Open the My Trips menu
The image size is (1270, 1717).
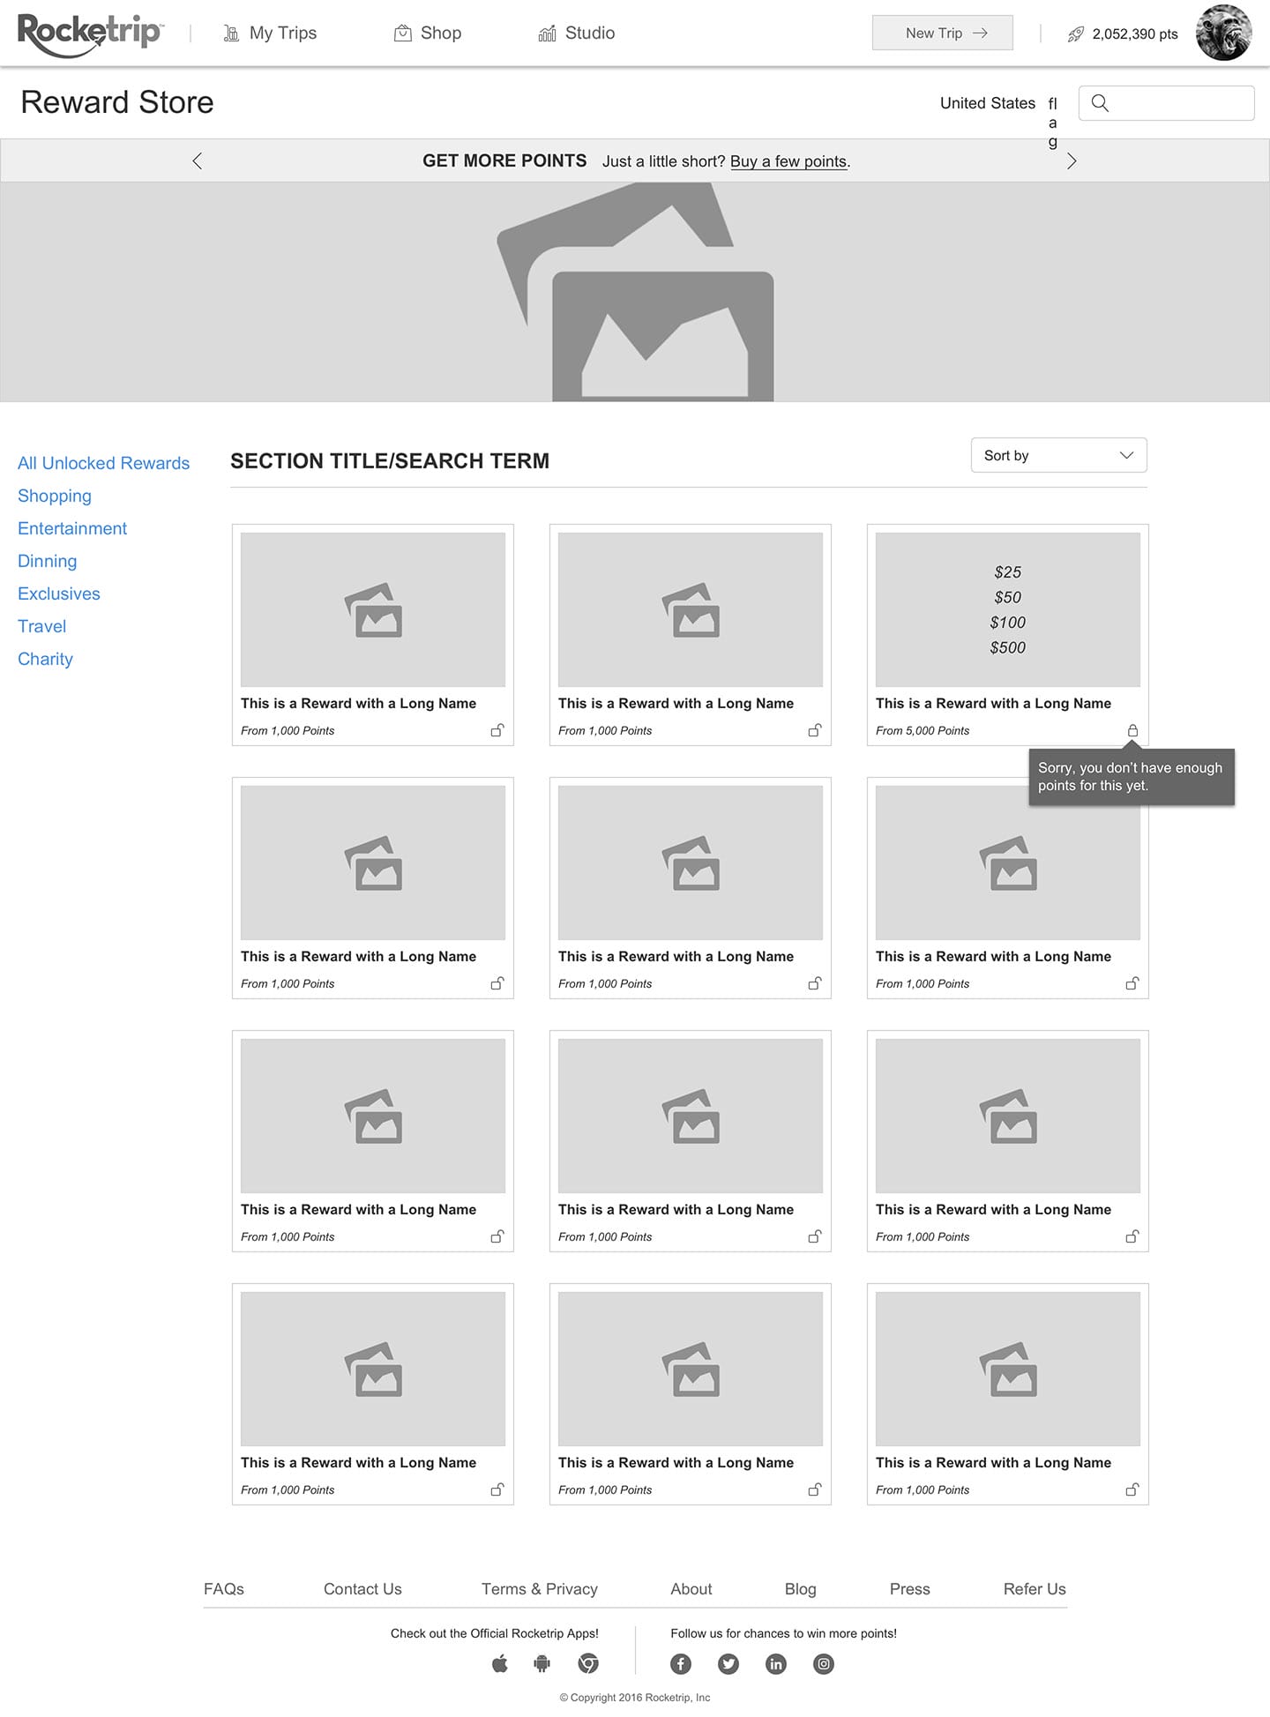[x=270, y=34]
